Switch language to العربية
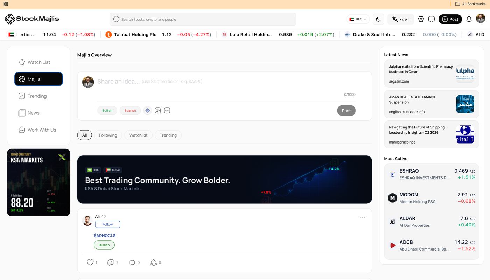The width and height of the screenshot is (490, 280). [401, 19]
